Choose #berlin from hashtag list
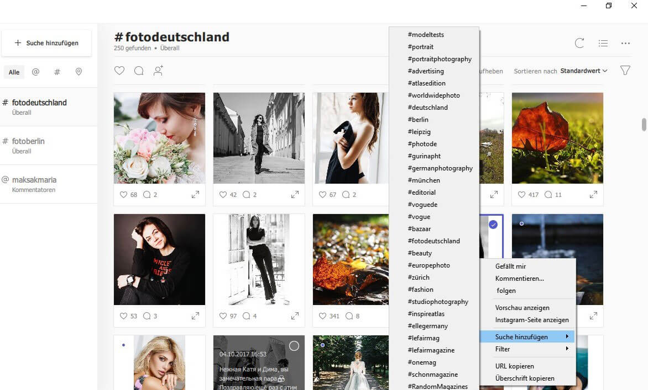 coord(418,120)
